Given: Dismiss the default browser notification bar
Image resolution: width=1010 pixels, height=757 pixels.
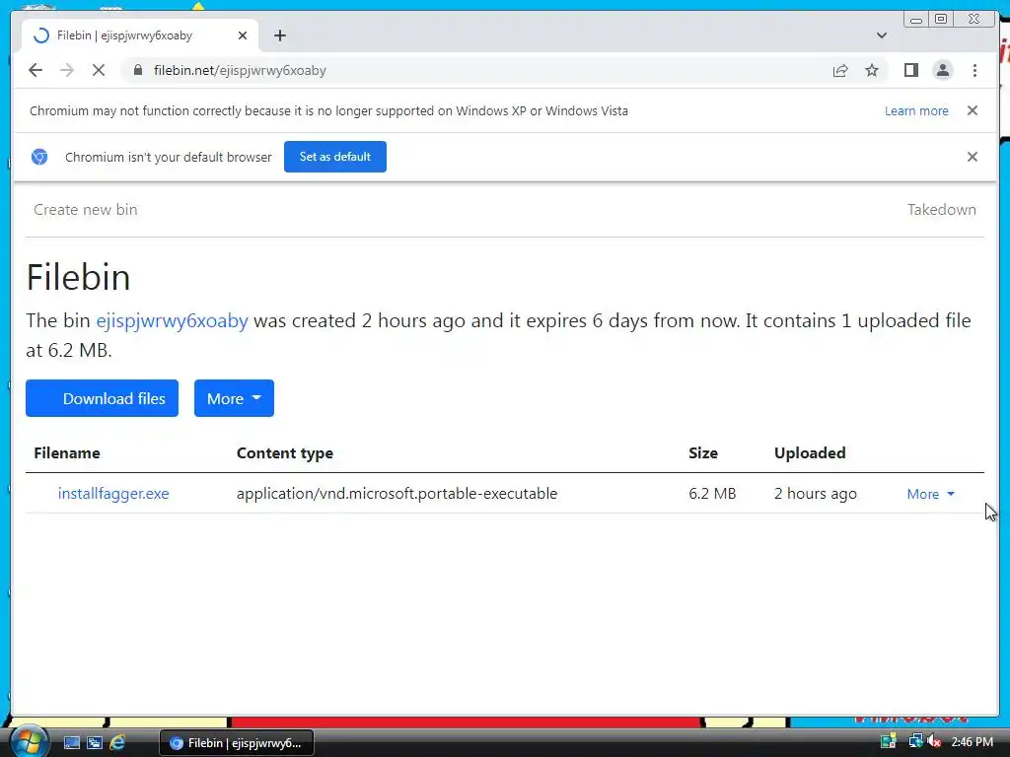Looking at the screenshot, I should pyautogui.click(x=972, y=157).
